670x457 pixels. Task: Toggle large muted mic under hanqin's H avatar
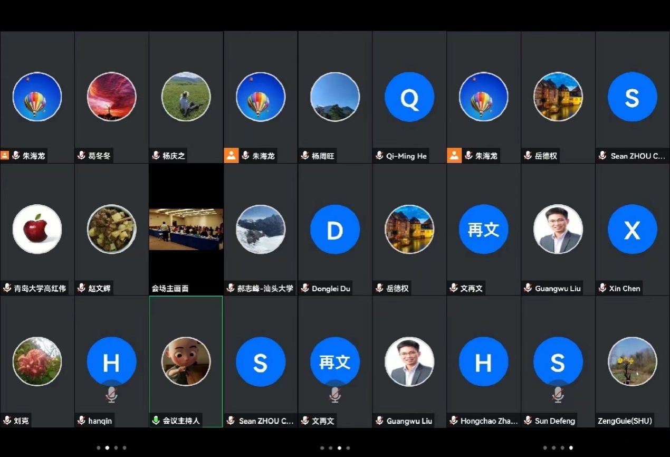111,394
